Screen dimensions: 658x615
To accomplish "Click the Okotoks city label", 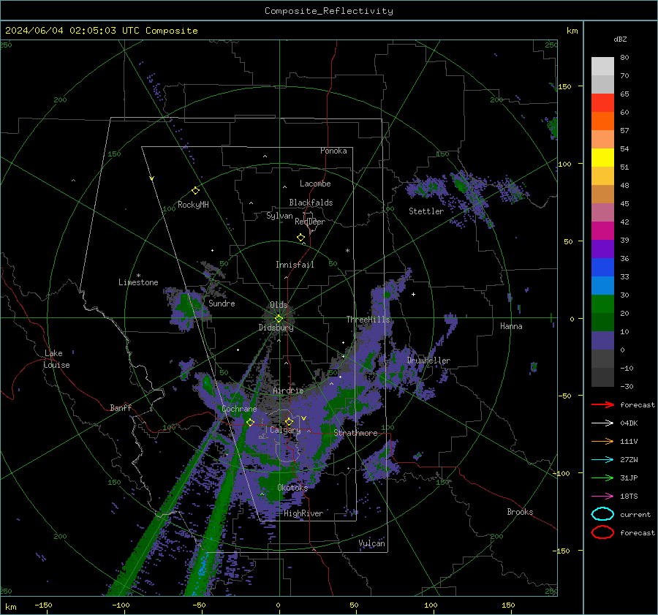I will click(x=292, y=487).
